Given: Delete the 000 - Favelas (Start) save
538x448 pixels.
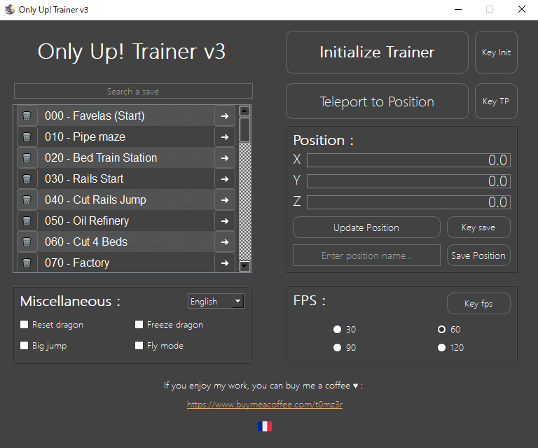Looking at the screenshot, I should pyautogui.click(x=27, y=116).
